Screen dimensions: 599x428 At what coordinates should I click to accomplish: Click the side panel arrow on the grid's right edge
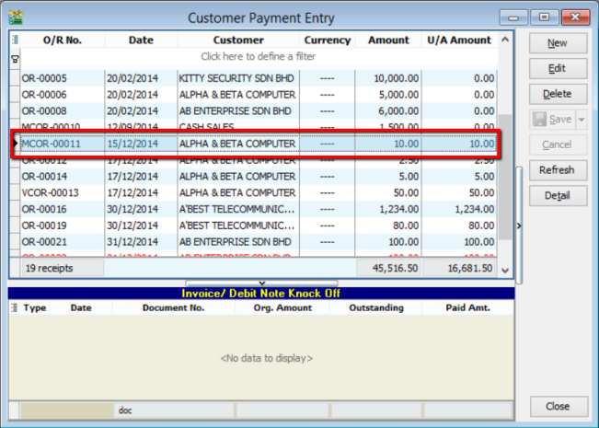point(519,225)
